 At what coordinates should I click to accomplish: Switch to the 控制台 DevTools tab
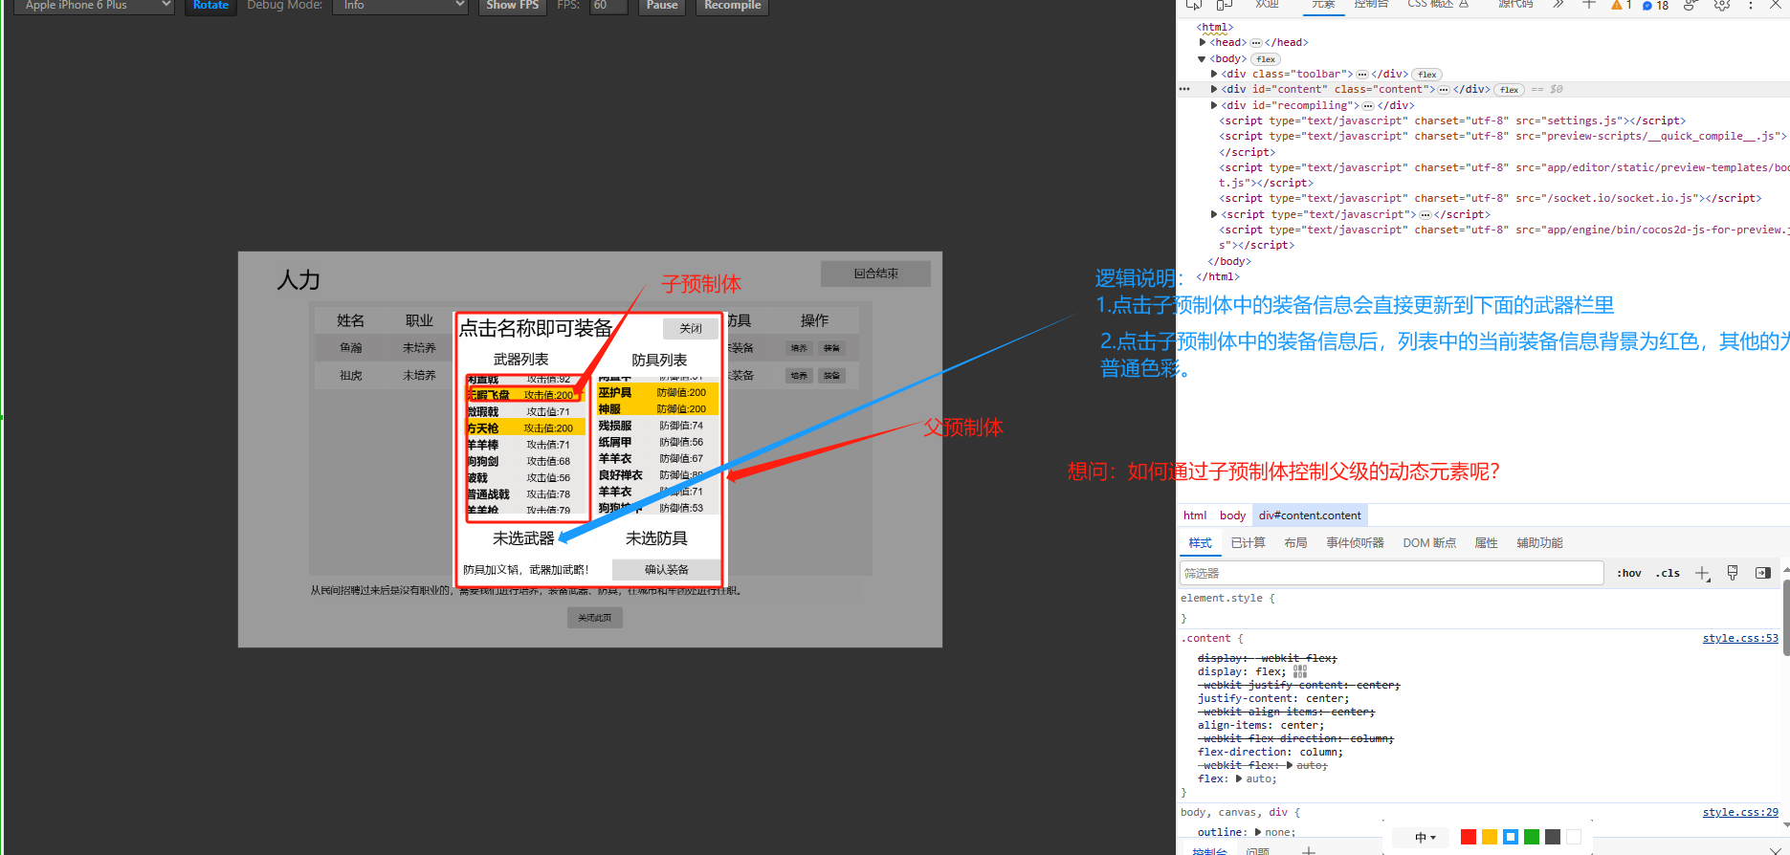point(1371,5)
